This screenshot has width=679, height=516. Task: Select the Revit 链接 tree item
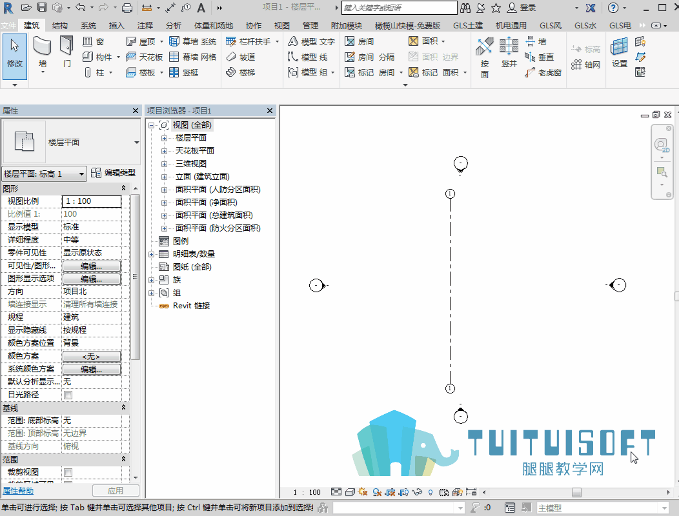click(191, 306)
